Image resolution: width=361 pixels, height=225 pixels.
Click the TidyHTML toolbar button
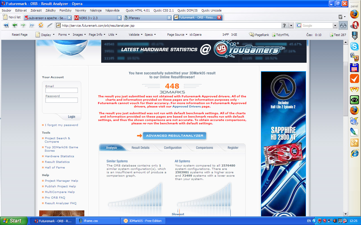pos(281,35)
